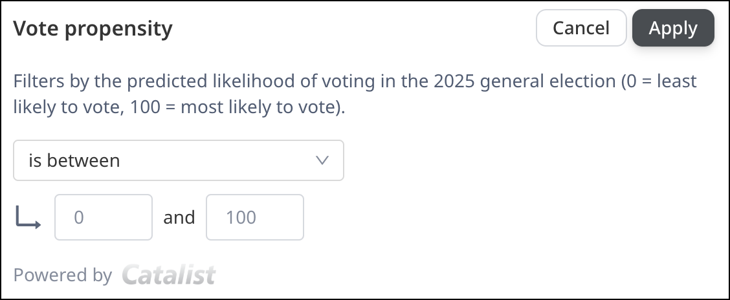Apply the vote propensity filter

(x=673, y=28)
